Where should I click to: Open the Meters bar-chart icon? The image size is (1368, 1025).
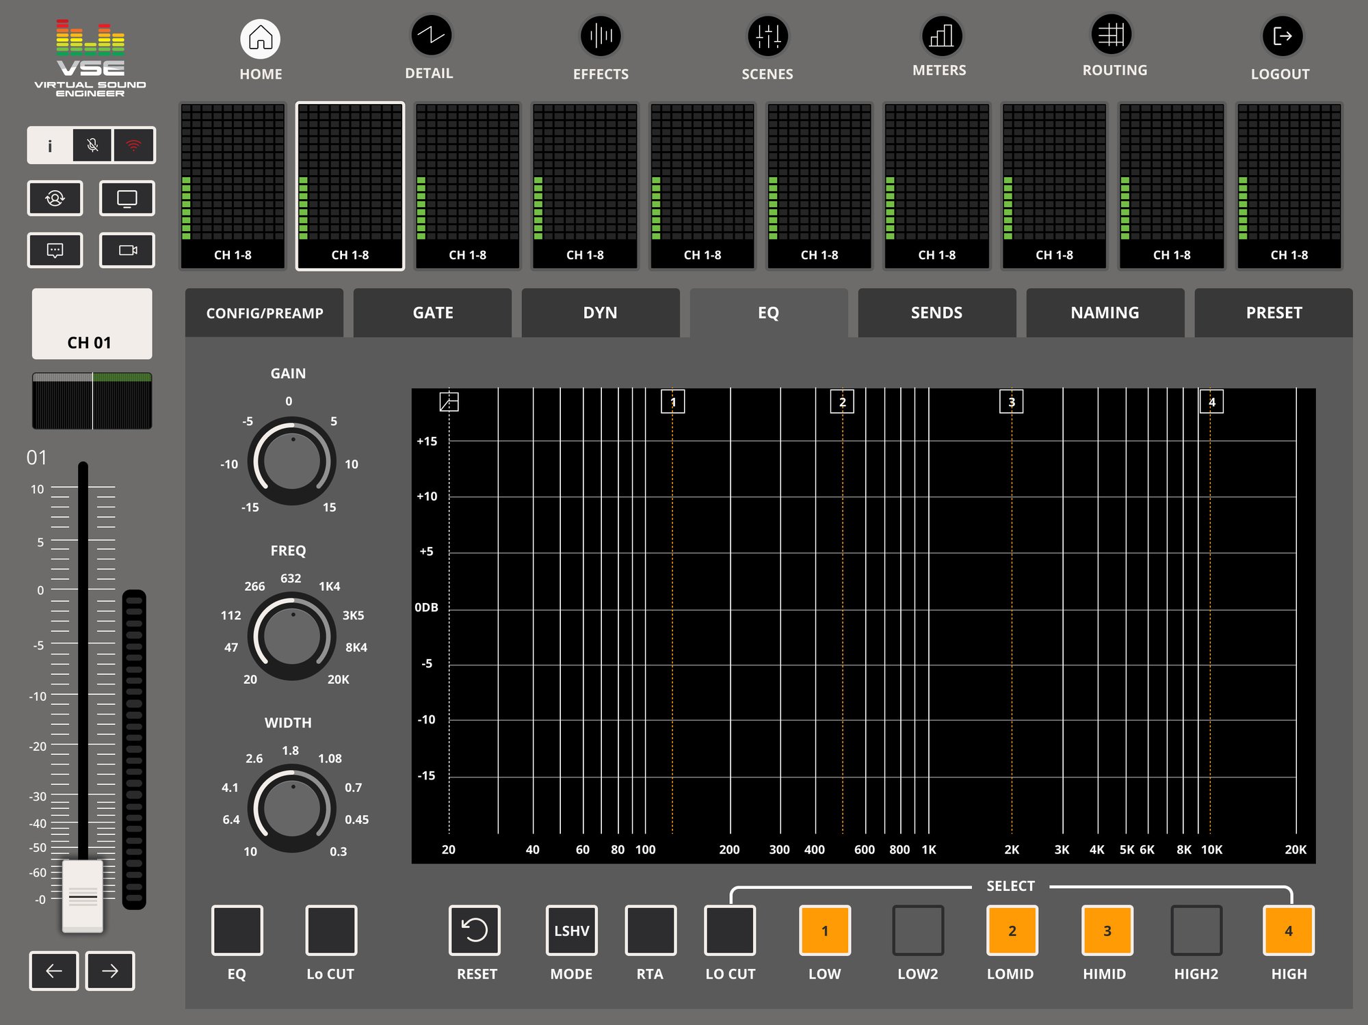click(941, 36)
